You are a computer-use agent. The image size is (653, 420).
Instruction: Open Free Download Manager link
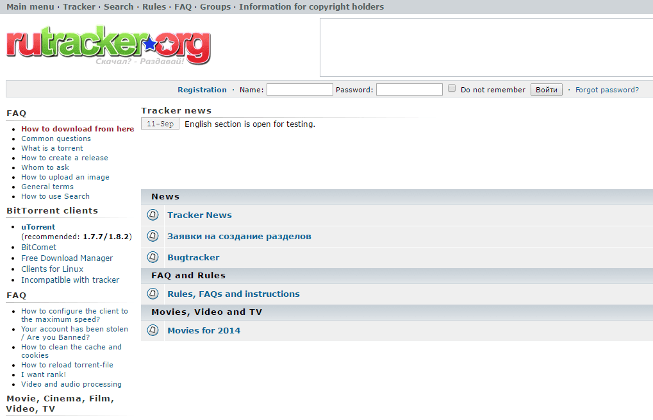[x=67, y=258]
